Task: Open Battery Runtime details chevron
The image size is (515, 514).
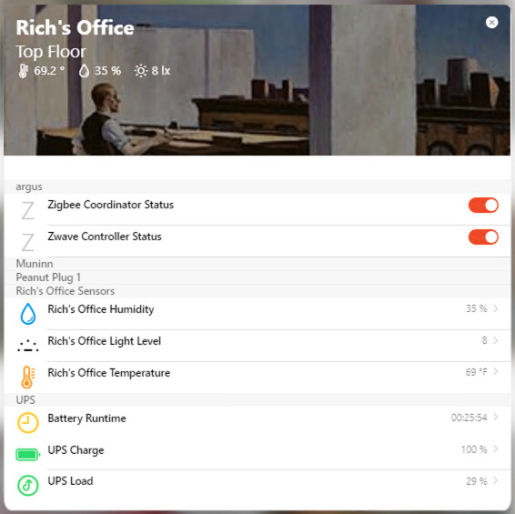Action: click(x=496, y=417)
